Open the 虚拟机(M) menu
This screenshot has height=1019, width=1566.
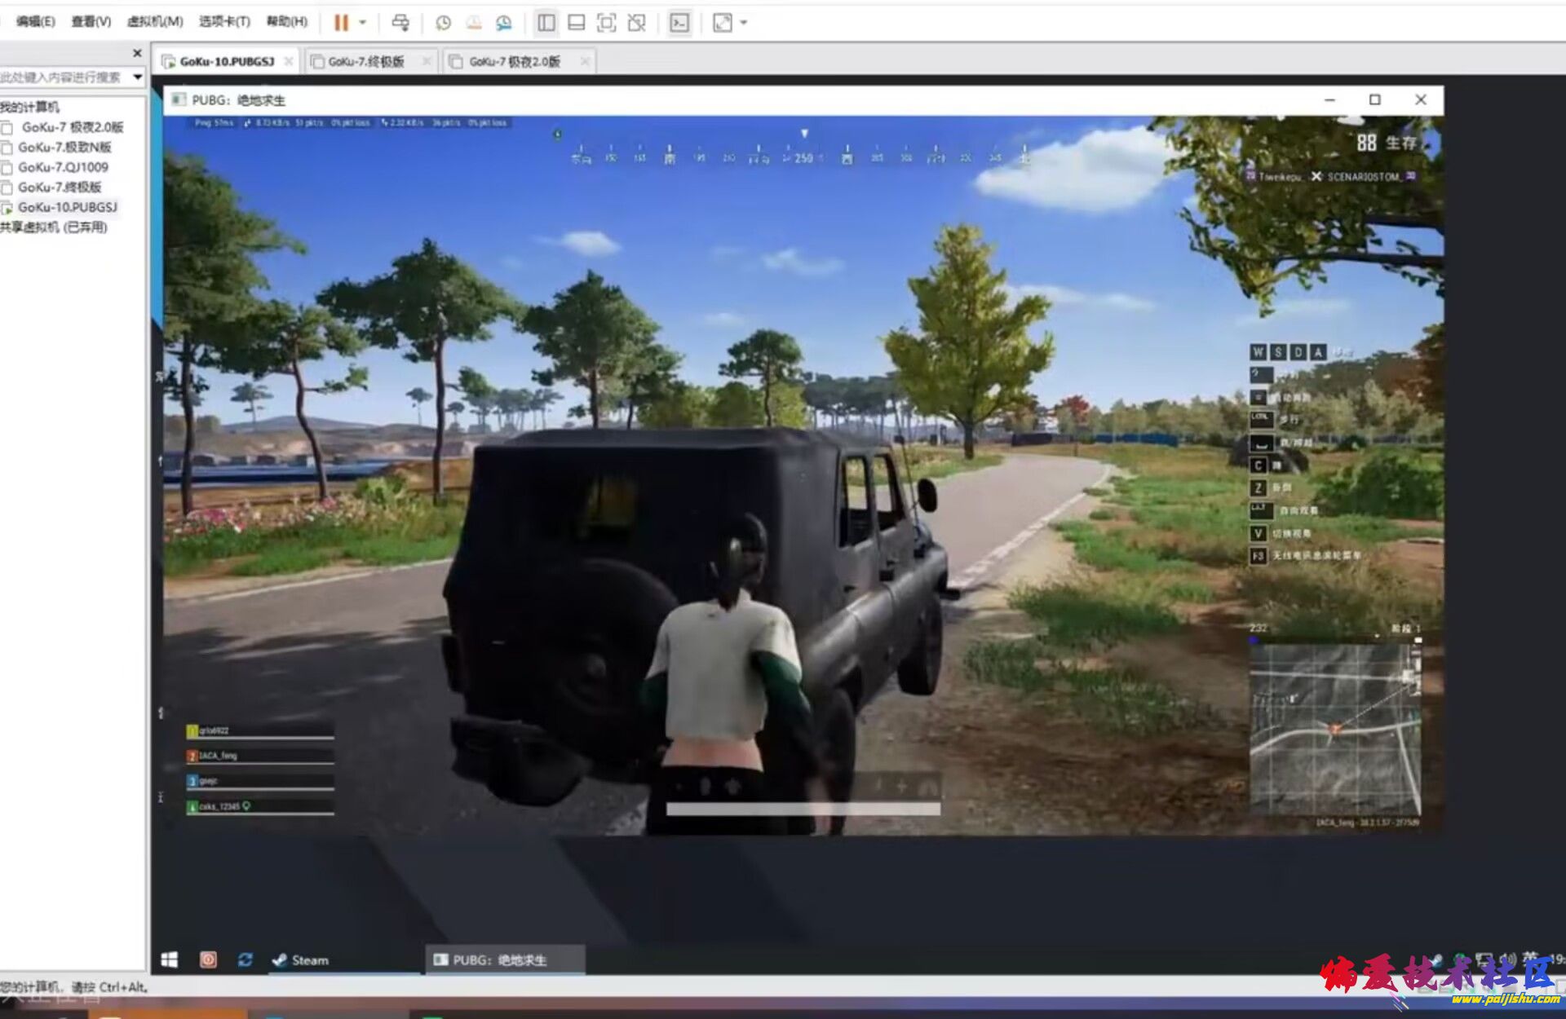click(155, 21)
